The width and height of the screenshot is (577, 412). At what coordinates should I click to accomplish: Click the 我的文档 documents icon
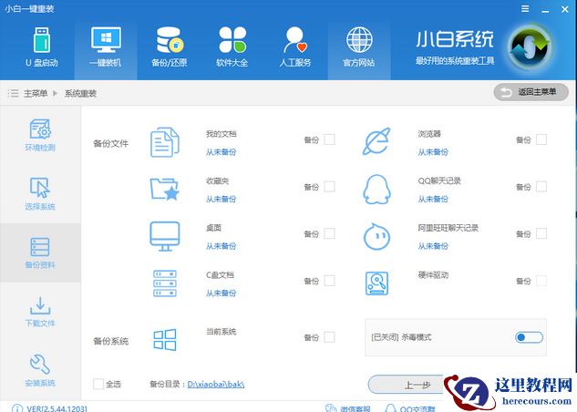(164, 142)
